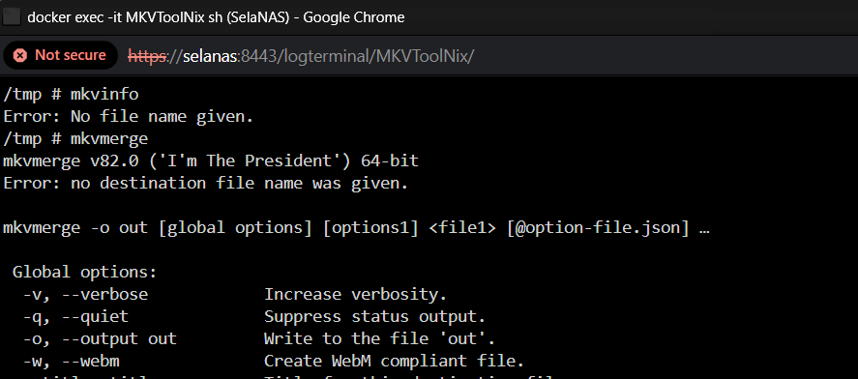
Task: Click the "No file name given" error line
Action: [x=129, y=116]
